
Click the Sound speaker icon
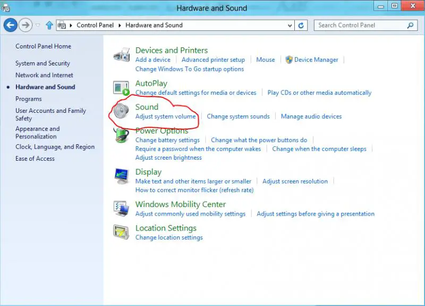[x=121, y=111]
